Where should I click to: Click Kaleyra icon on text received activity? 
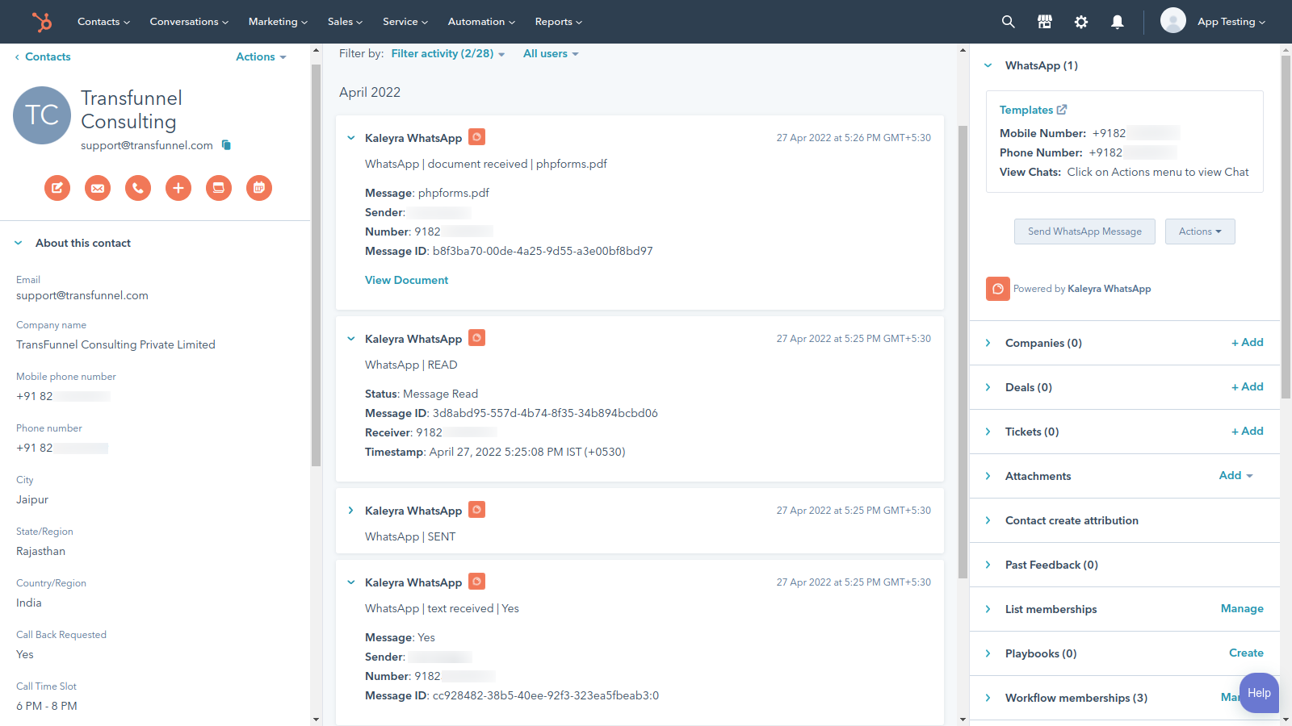477,582
